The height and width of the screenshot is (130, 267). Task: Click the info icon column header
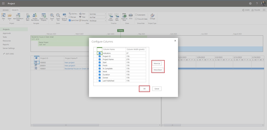36,58
